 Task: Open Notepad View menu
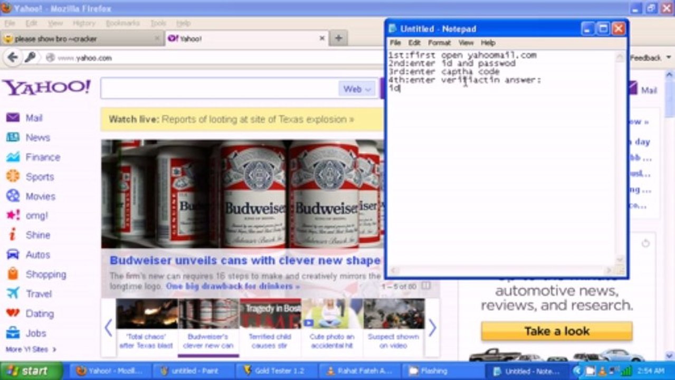tap(465, 43)
